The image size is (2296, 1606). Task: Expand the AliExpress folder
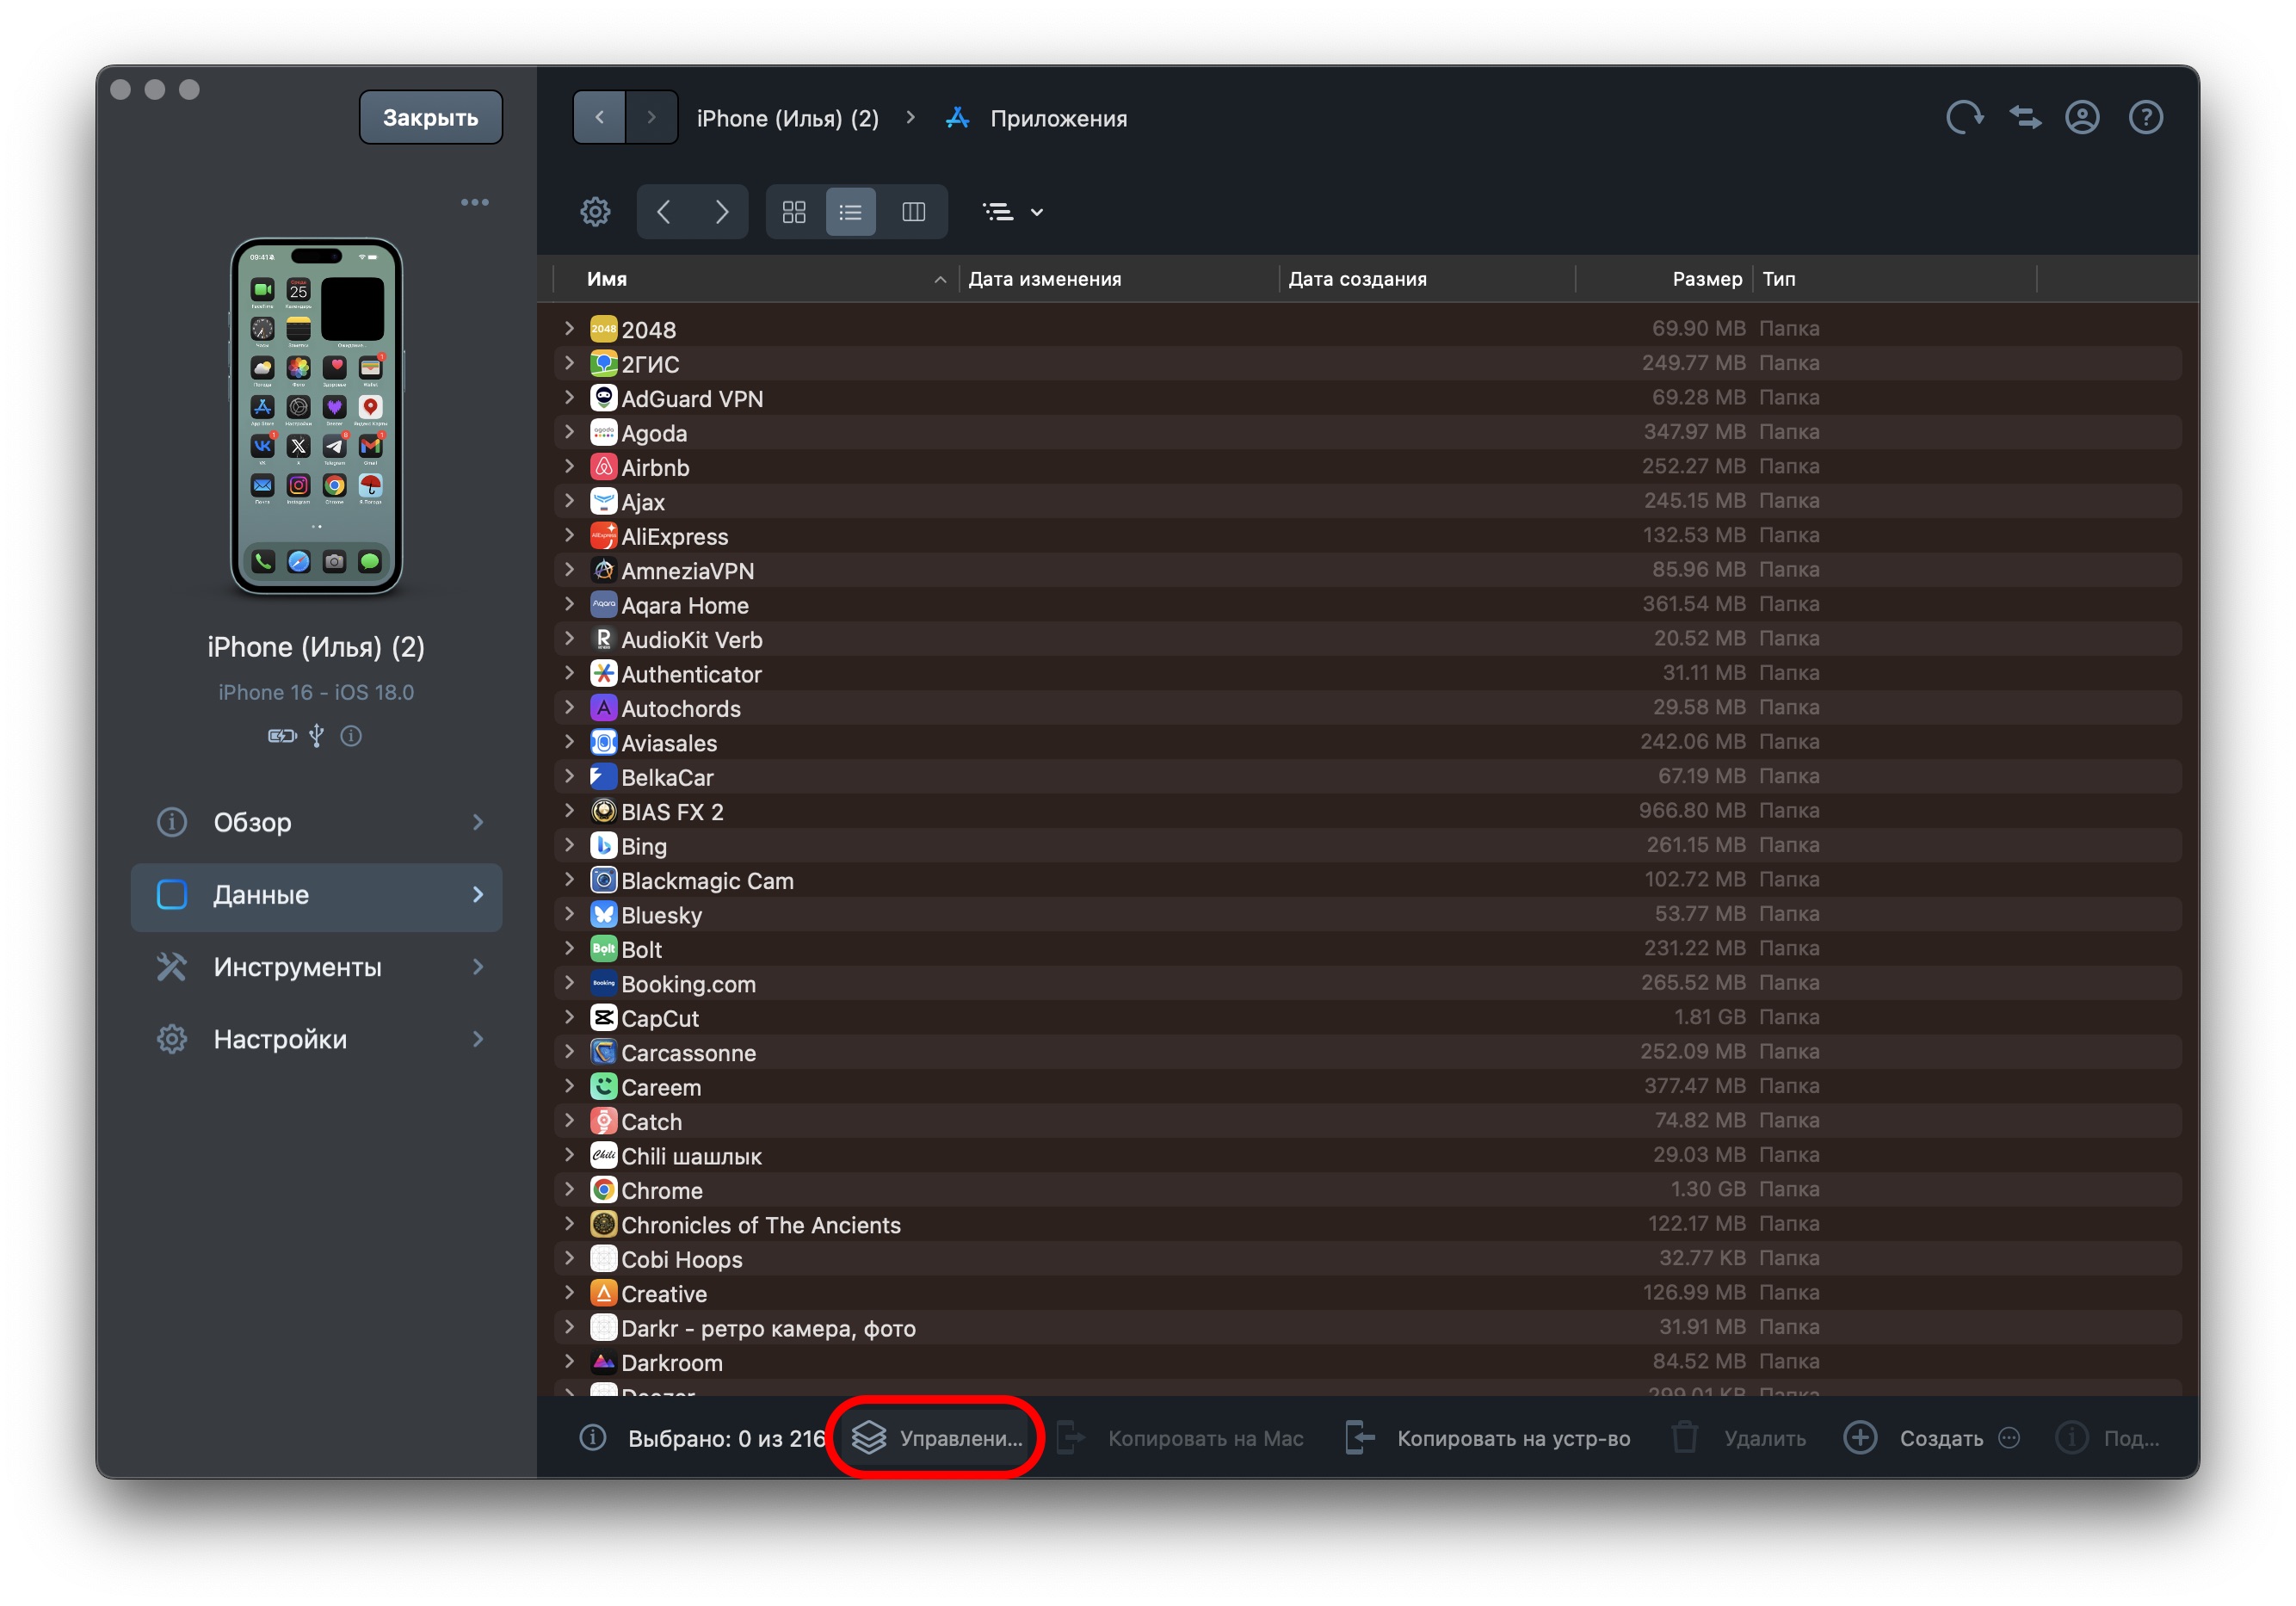tap(569, 536)
